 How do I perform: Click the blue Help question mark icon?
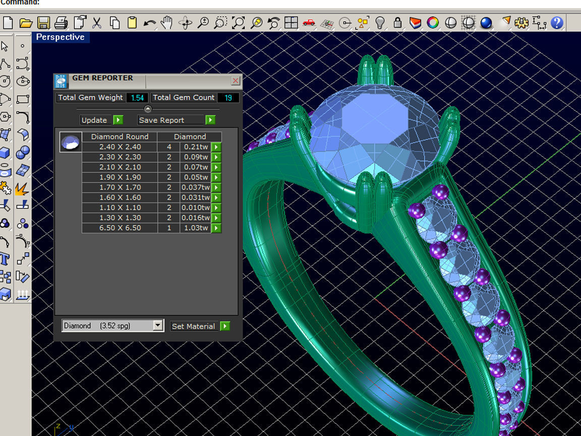pyautogui.click(x=557, y=23)
